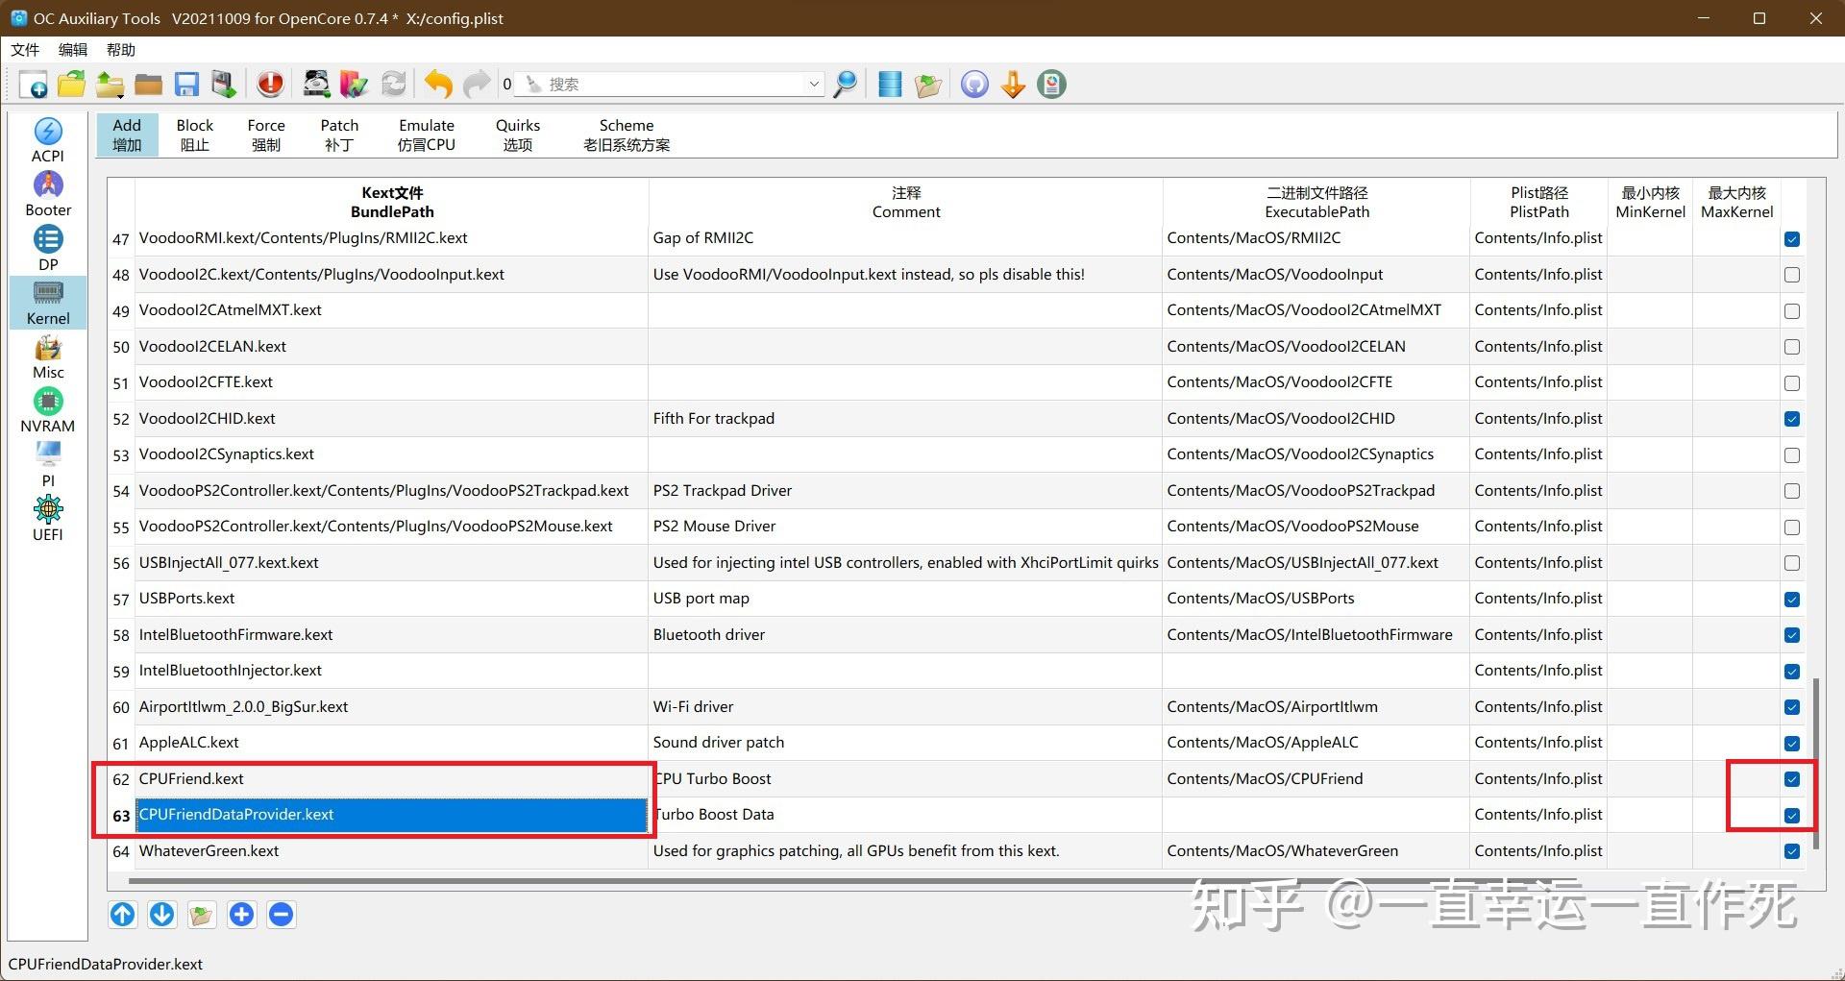Toggle the CPUFriend.kext enabled checkbox
1845x981 pixels.
click(1792, 779)
